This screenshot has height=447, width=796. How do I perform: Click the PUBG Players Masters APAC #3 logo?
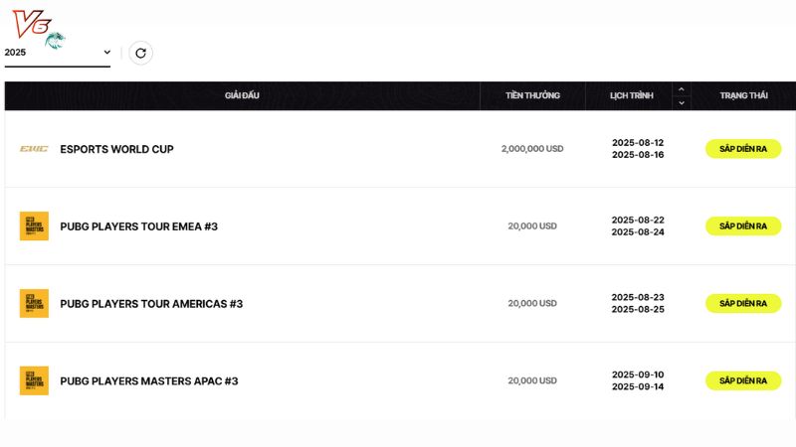coord(34,380)
